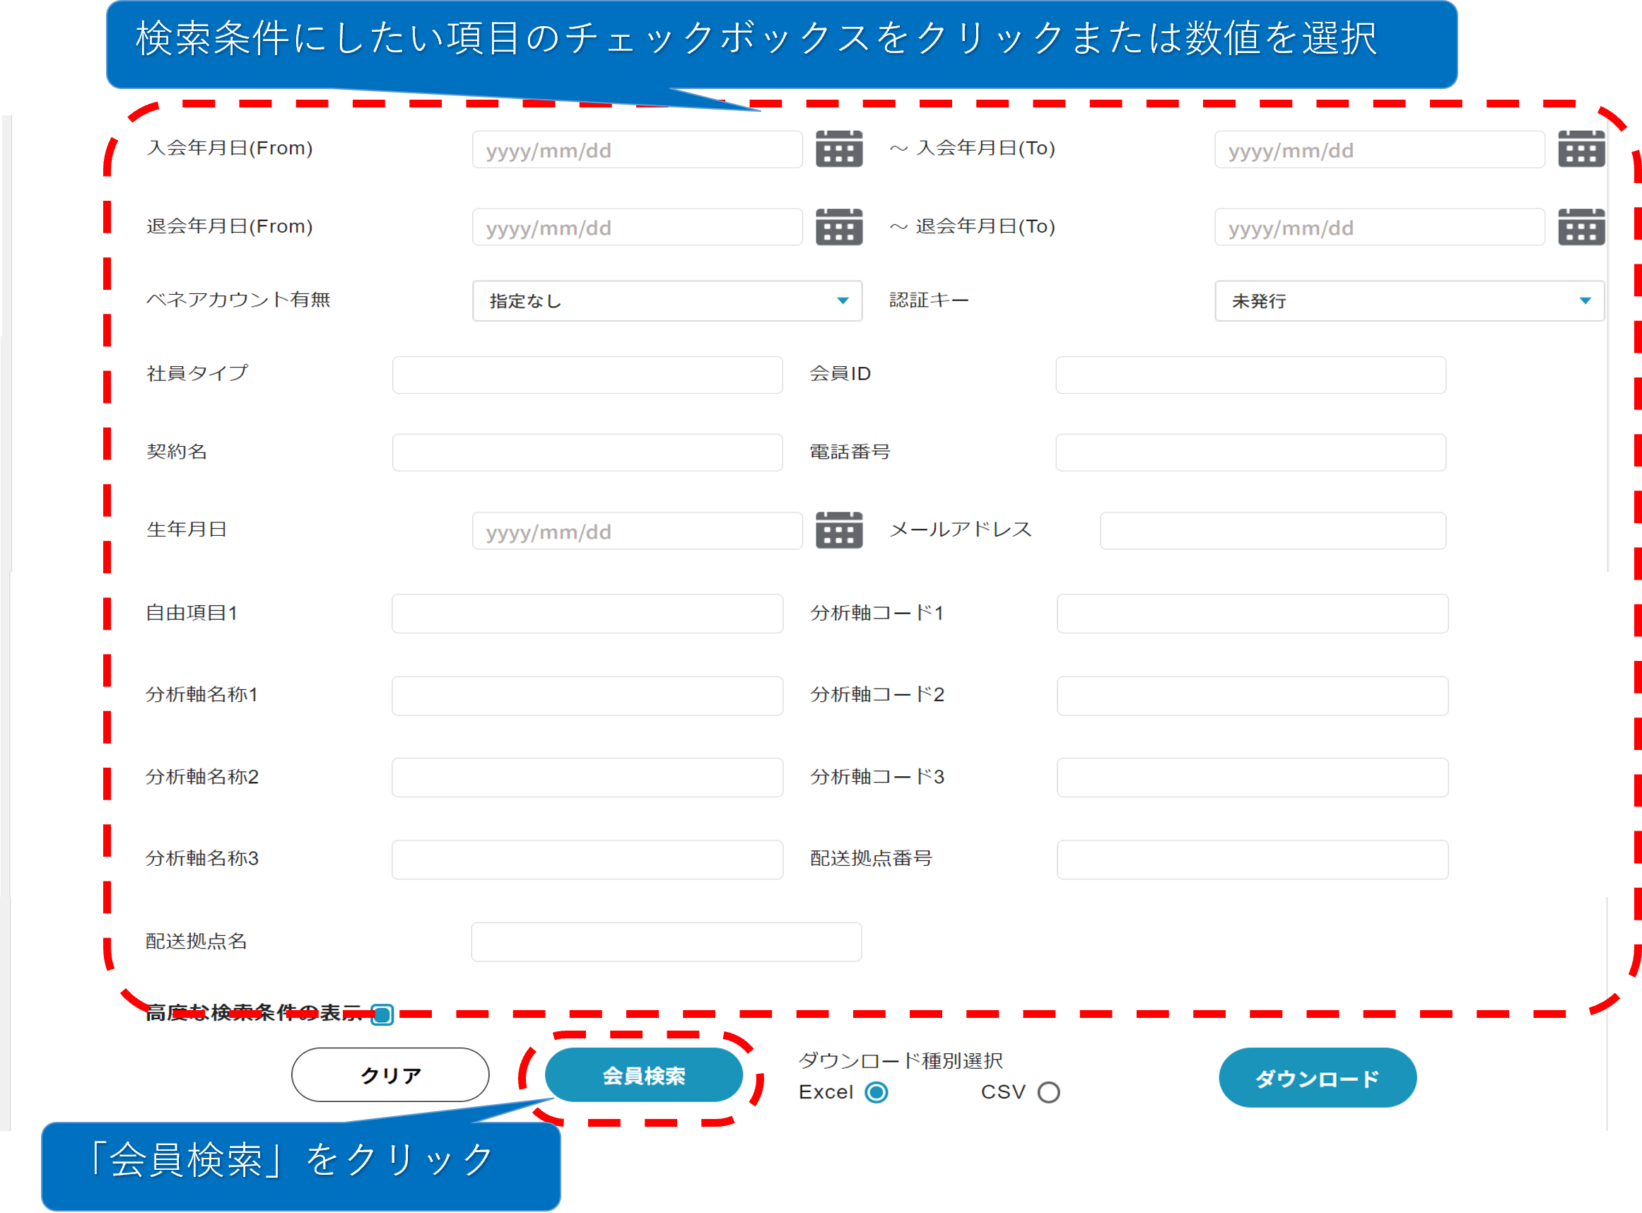Open calendar picker for 生年月日
The image size is (1642, 1213).
838,530
